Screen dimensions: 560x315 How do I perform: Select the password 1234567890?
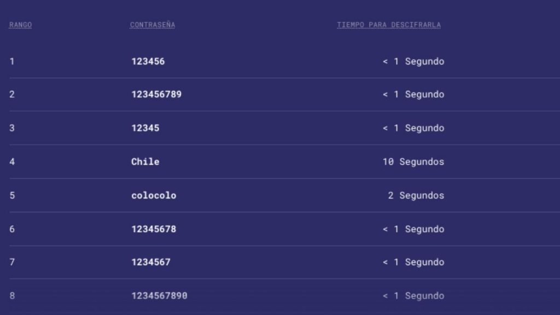tap(159, 296)
